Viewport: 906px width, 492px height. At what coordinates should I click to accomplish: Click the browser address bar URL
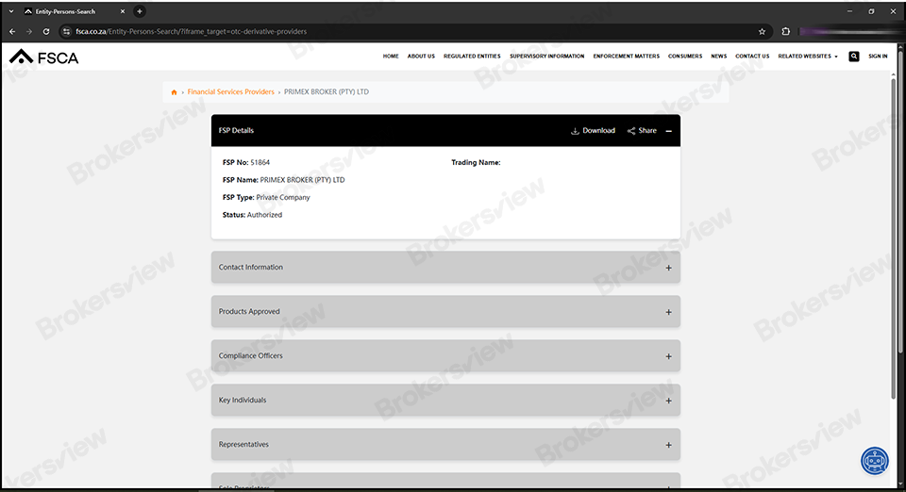(192, 32)
